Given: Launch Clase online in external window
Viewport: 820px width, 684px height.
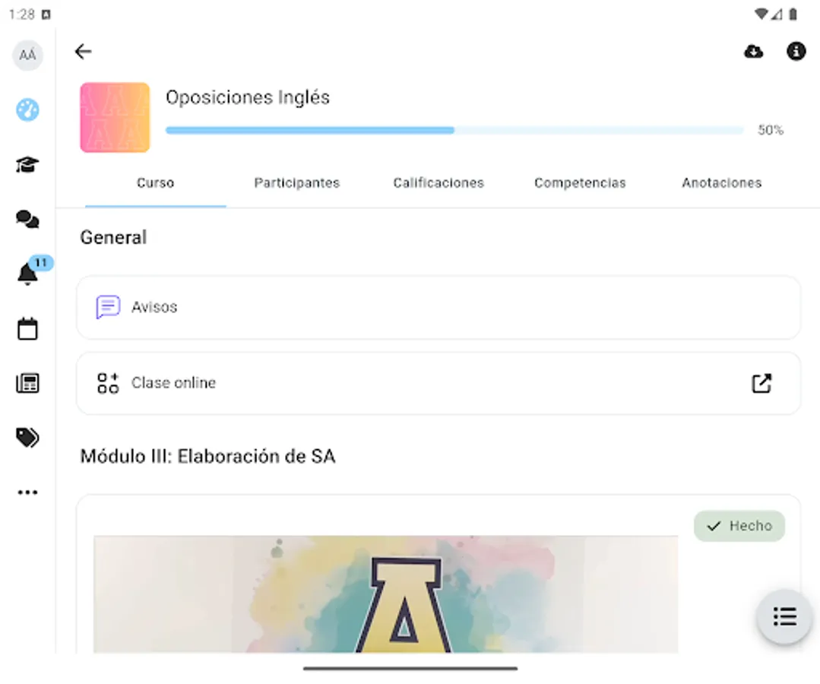Looking at the screenshot, I should (x=761, y=383).
